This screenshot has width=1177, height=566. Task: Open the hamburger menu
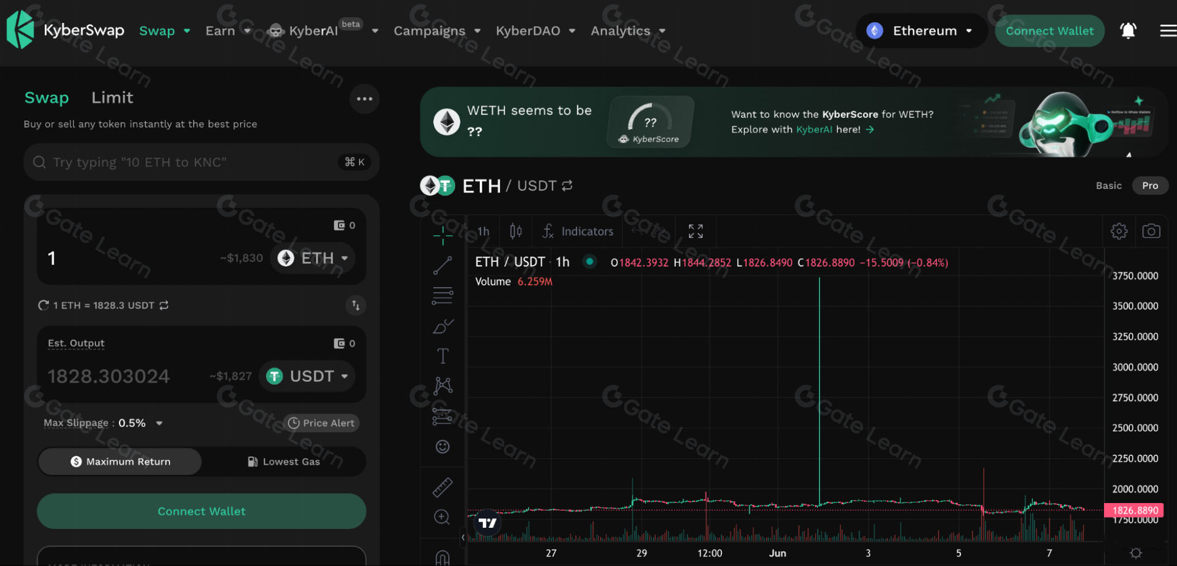click(x=1168, y=31)
